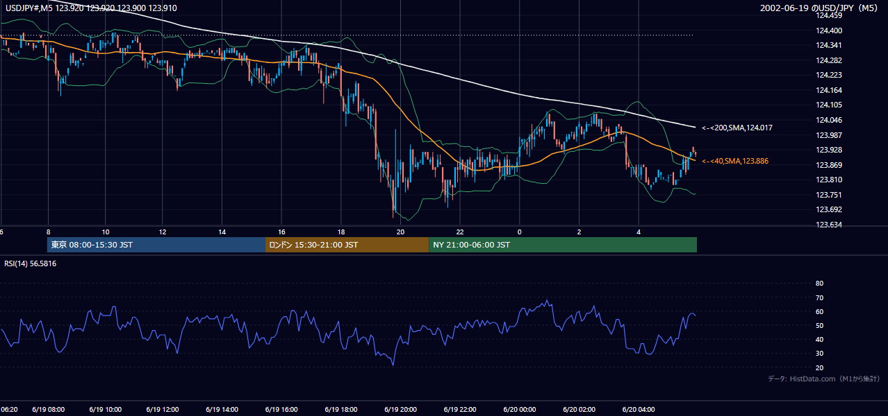888x416 pixels.
Task: Click the 124.046 price axis label
Action: (829, 120)
